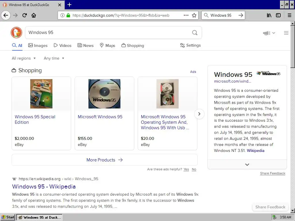Screen dimensions: 295x221
Task: Click Share Feedback link under info panel
Action: [273, 173]
